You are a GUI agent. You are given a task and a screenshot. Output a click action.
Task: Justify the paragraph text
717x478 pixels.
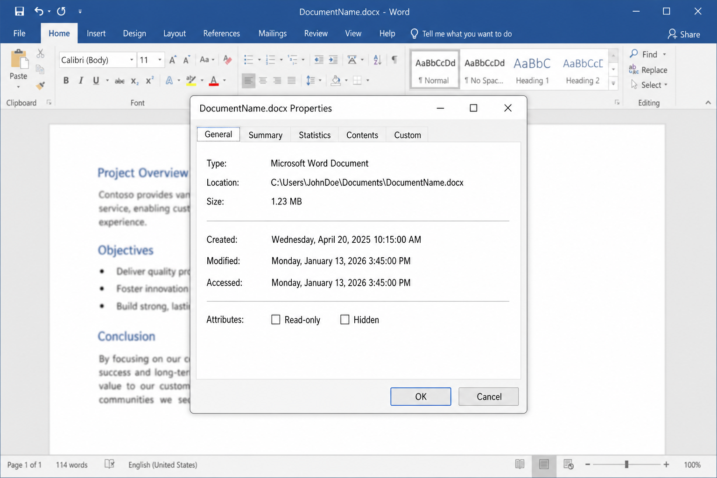(292, 81)
